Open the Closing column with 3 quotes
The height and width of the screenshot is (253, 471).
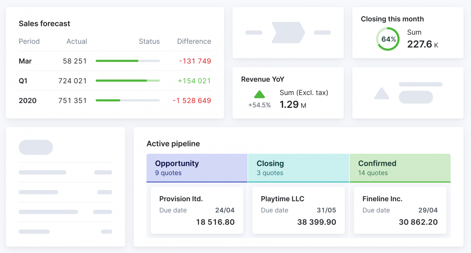[x=298, y=168]
